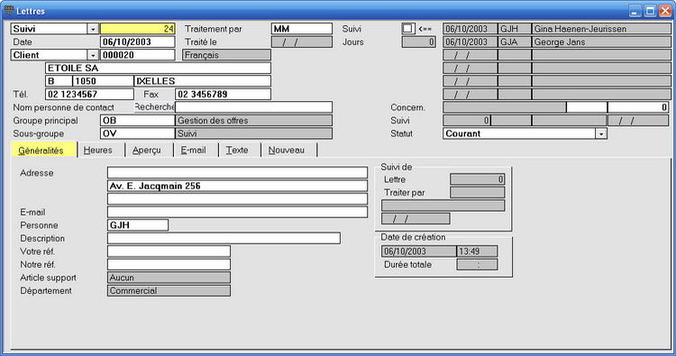Click the creation time 13:49
The height and width of the screenshot is (356, 676).
pos(477,251)
